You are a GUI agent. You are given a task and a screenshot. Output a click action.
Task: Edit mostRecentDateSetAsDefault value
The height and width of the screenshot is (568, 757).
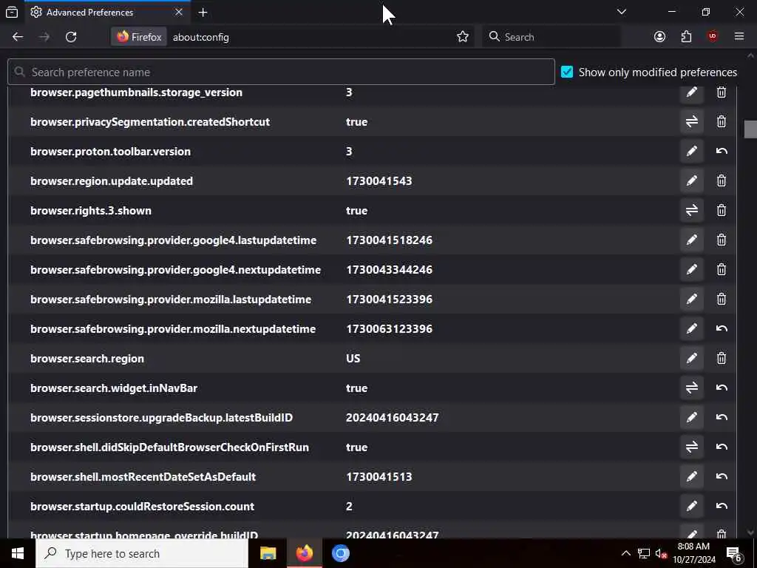pyautogui.click(x=691, y=477)
